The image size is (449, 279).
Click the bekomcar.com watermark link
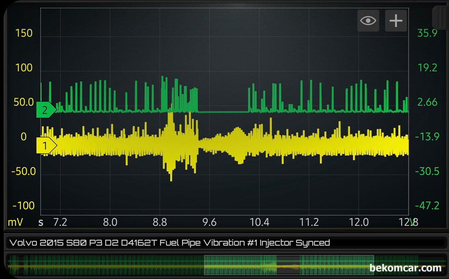coord(405,268)
